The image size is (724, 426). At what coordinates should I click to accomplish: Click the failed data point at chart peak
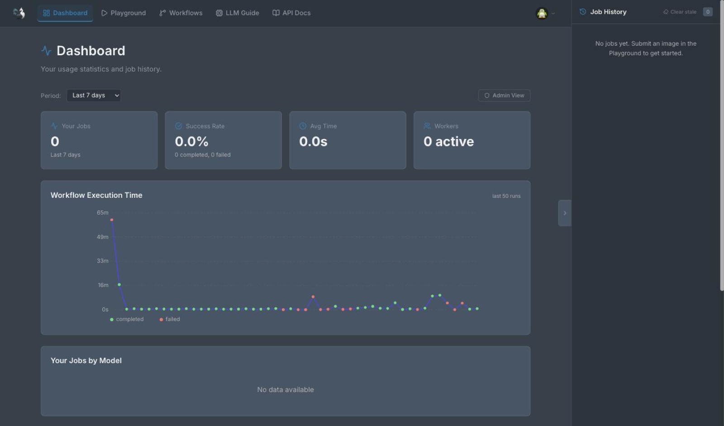click(x=112, y=220)
